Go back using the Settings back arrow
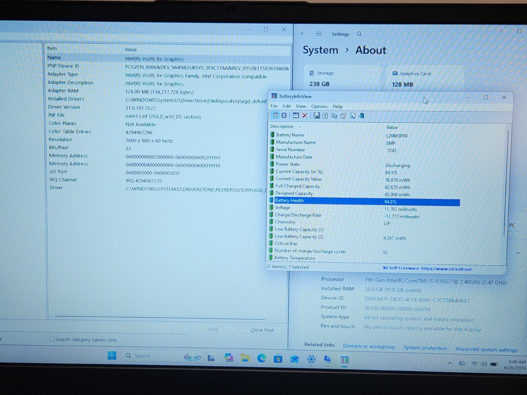The image size is (527, 395). (x=303, y=34)
